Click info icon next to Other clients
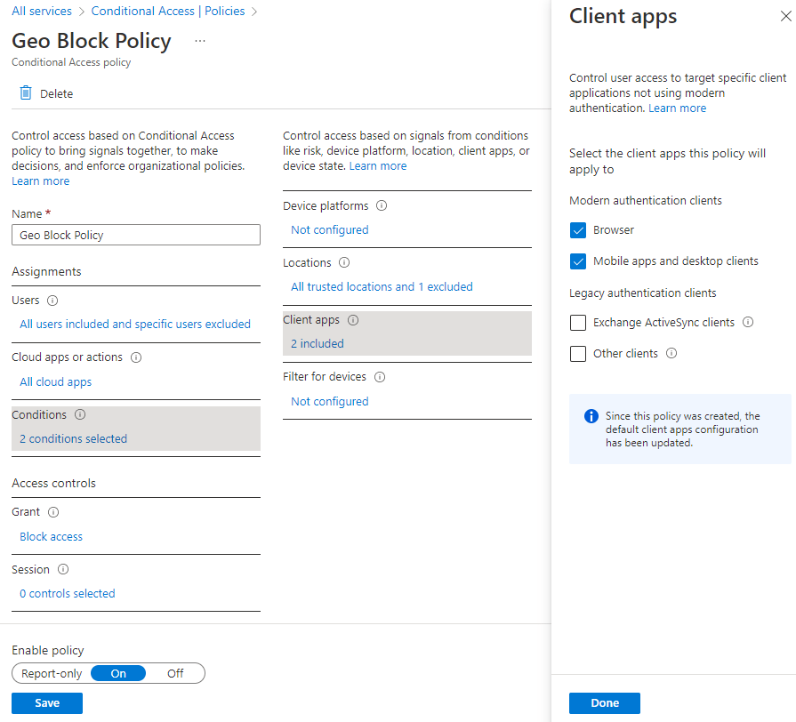Viewport: 796px width, 722px height. (x=671, y=353)
